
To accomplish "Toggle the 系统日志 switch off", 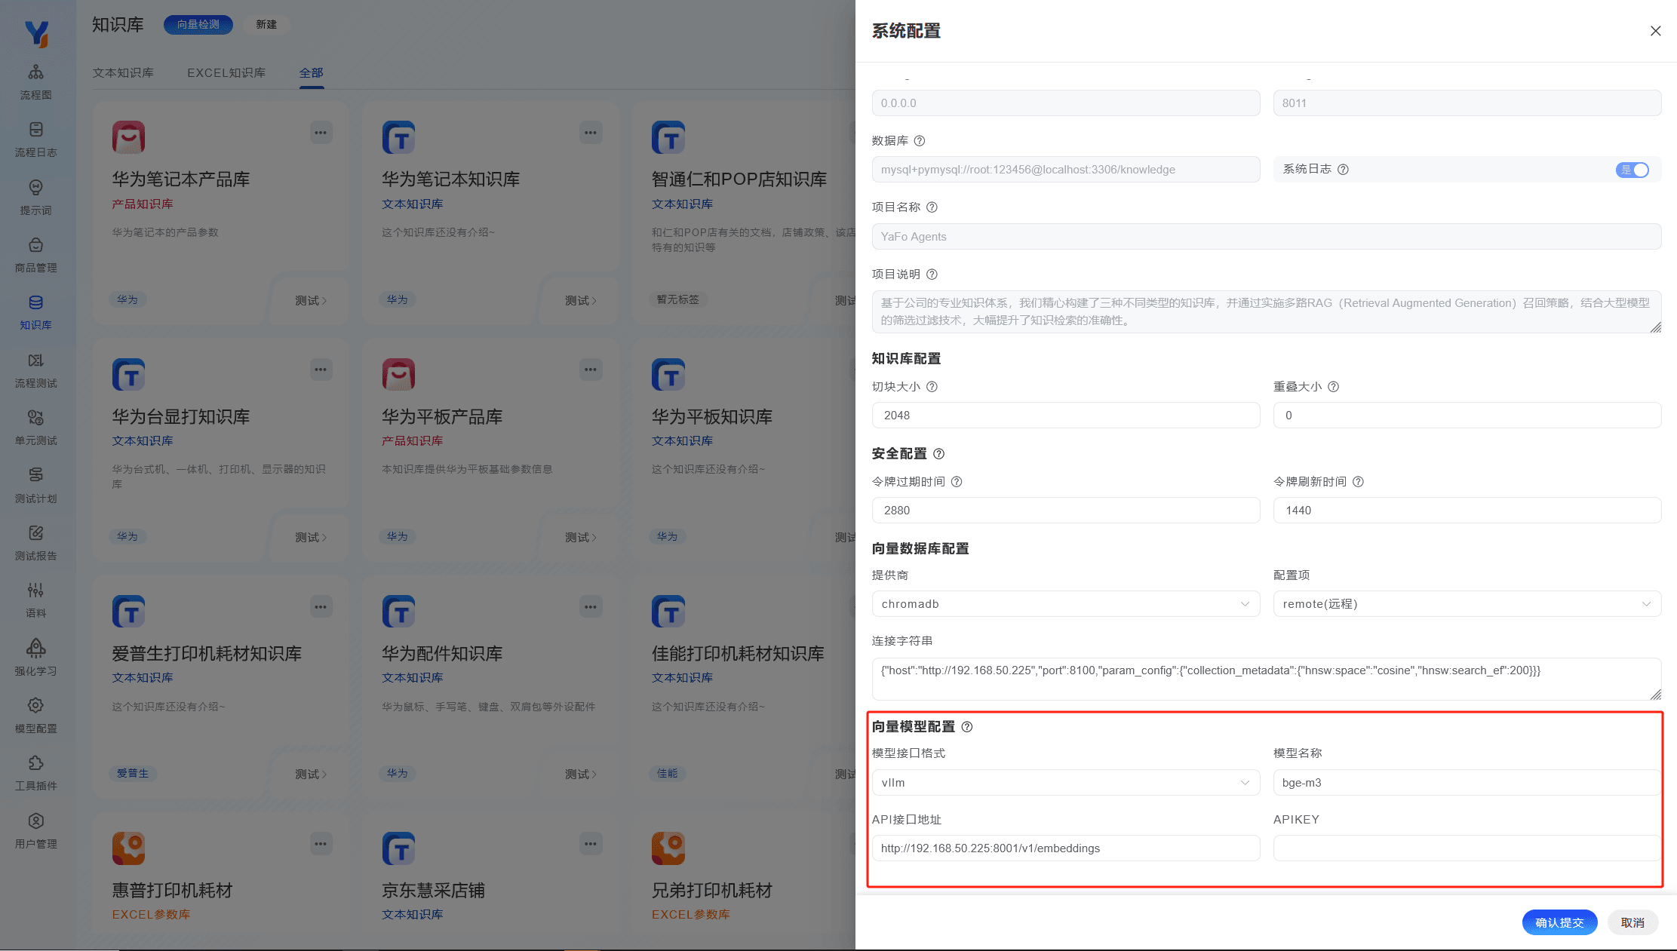I will [1632, 170].
